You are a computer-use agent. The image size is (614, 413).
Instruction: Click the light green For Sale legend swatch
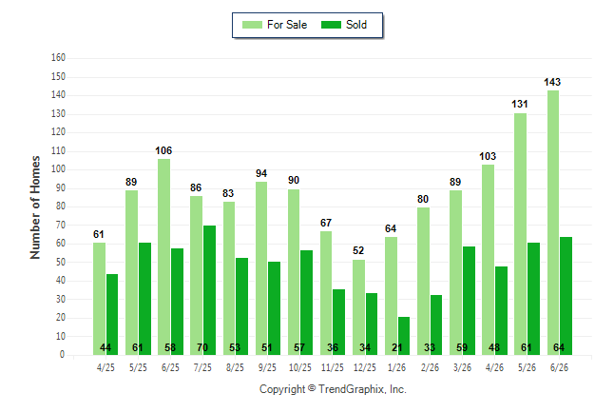tap(252, 25)
